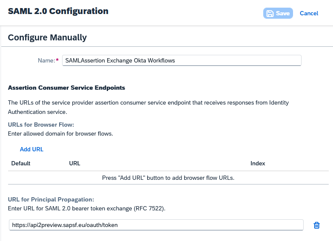
Task: Select the Default column header
Action: pyautogui.click(x=21, y=163)
